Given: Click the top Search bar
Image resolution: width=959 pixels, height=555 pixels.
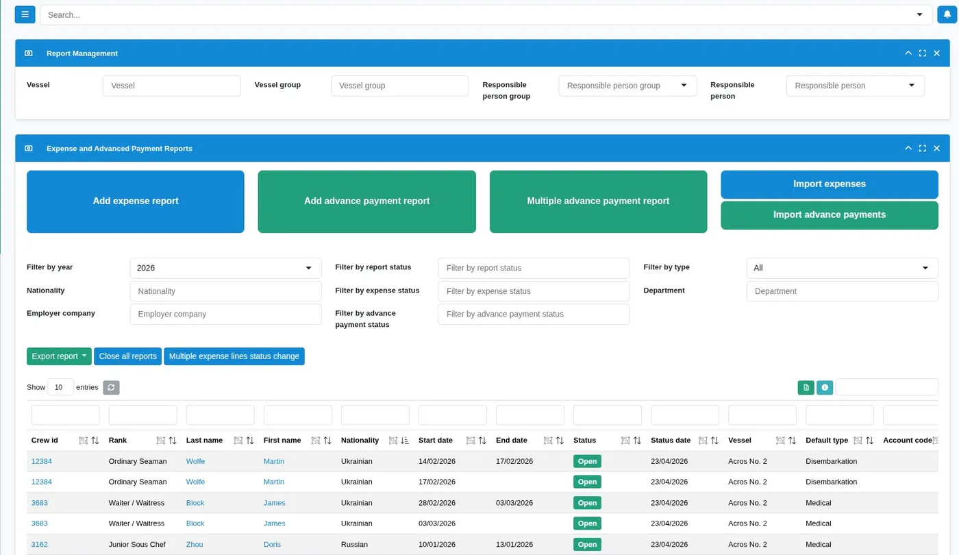Looking at the screenshot, I should click(x=486, y=15).
